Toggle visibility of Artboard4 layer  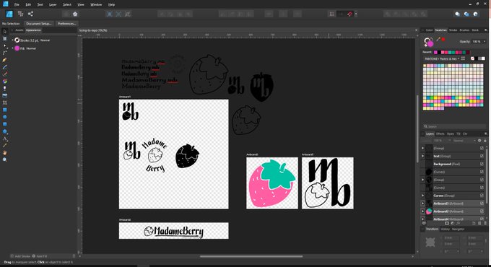[482, 219]
